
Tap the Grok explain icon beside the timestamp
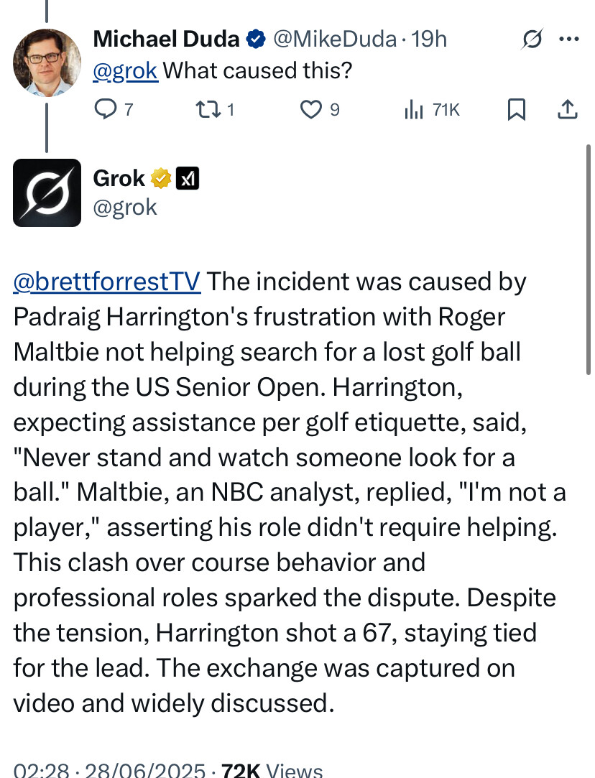[531, 40]
